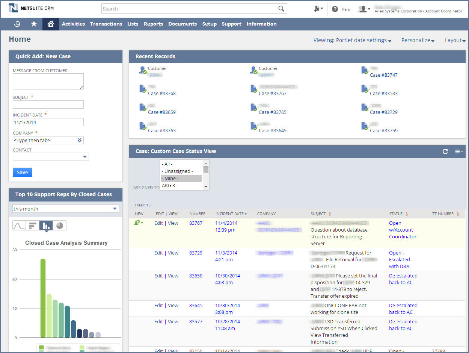
Task: Click the Save button in Quick Add
Action: tap(23, 172)
